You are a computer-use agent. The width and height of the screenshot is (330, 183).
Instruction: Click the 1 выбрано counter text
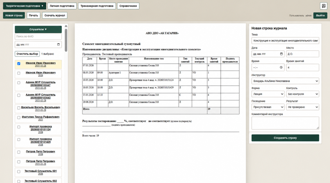tap(48, 54)
